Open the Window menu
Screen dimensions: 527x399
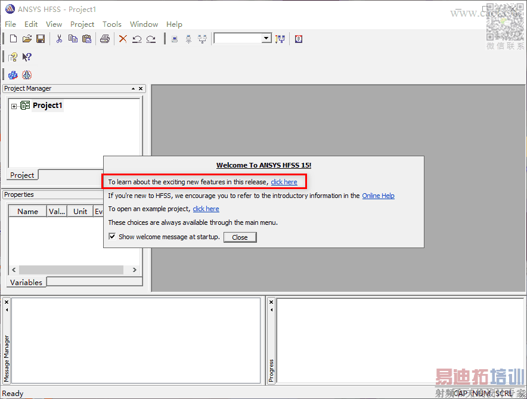click(x=144, y=24)
